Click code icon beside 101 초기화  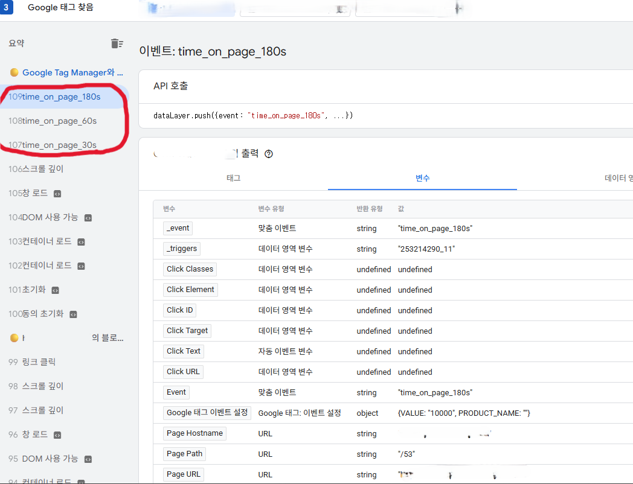pyautogui.click(x=56, y=290)
